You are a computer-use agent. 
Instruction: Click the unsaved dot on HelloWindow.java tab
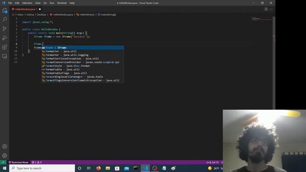(40, 9)
